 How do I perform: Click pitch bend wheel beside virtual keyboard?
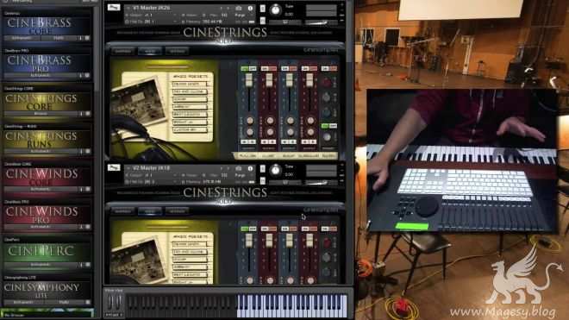[x=110, y=303]
